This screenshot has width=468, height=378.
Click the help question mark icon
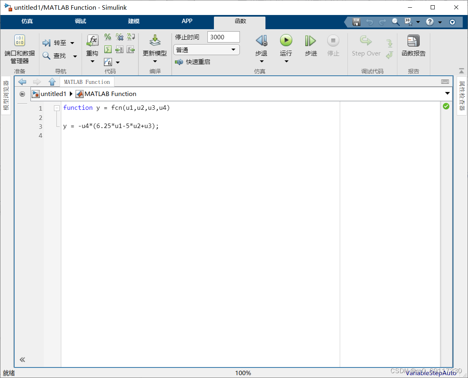tap(430, 22)
